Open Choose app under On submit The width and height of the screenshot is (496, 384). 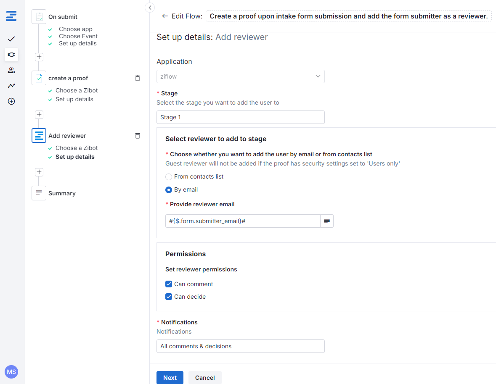point(76,29)
